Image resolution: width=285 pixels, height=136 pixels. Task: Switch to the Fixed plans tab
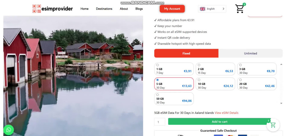186,53
